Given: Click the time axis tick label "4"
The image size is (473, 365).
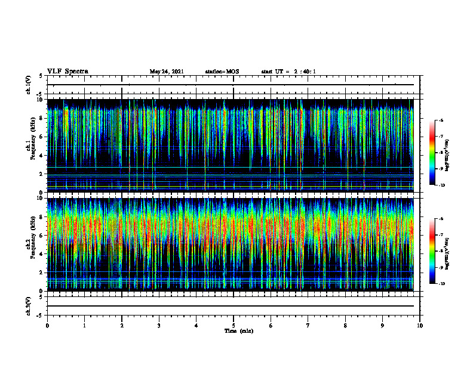Looking at the screenshot, I should (196, 326).
